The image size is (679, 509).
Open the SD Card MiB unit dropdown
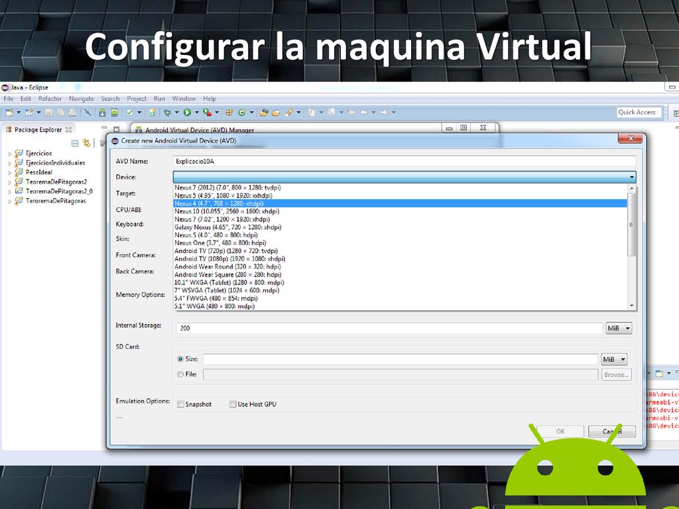614,359
